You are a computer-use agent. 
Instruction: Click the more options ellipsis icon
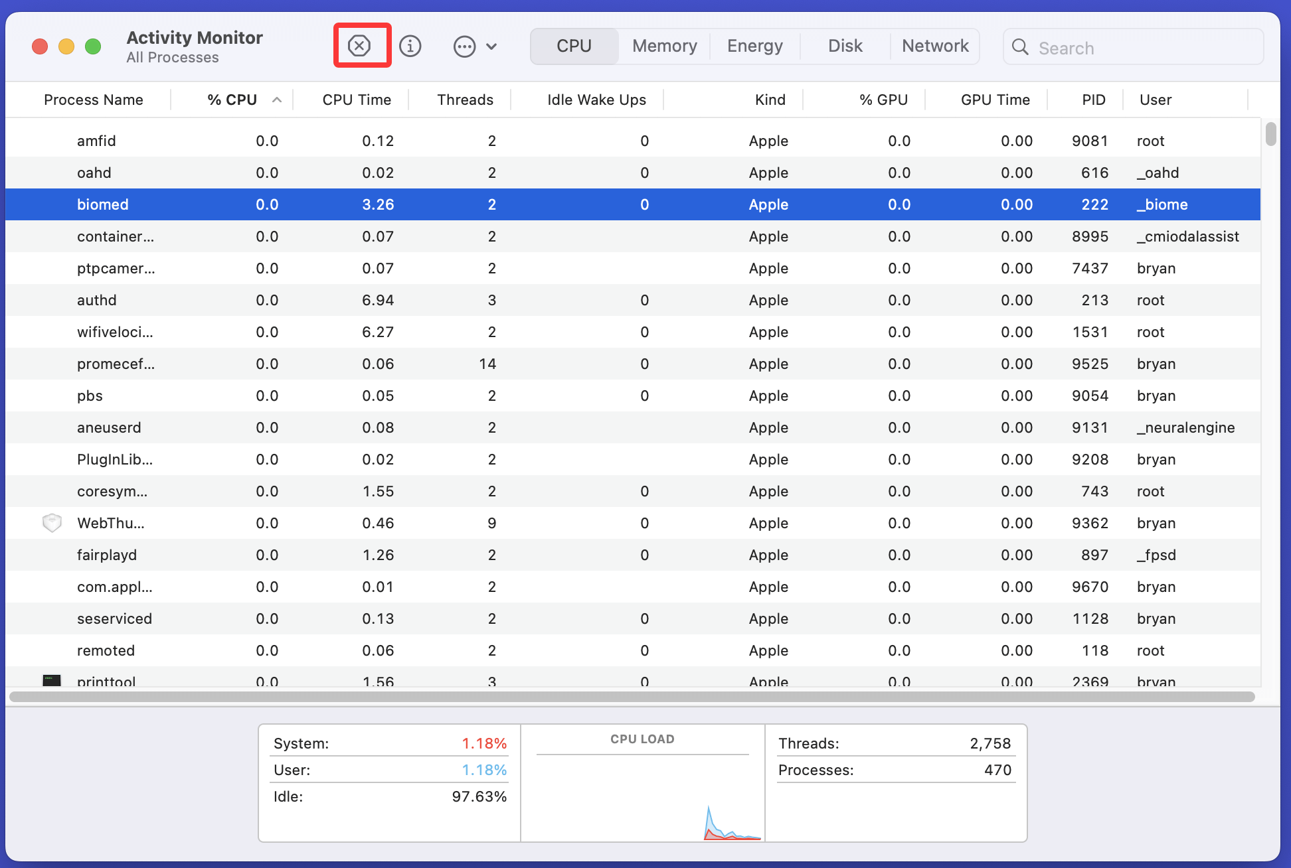click(464, 46)
